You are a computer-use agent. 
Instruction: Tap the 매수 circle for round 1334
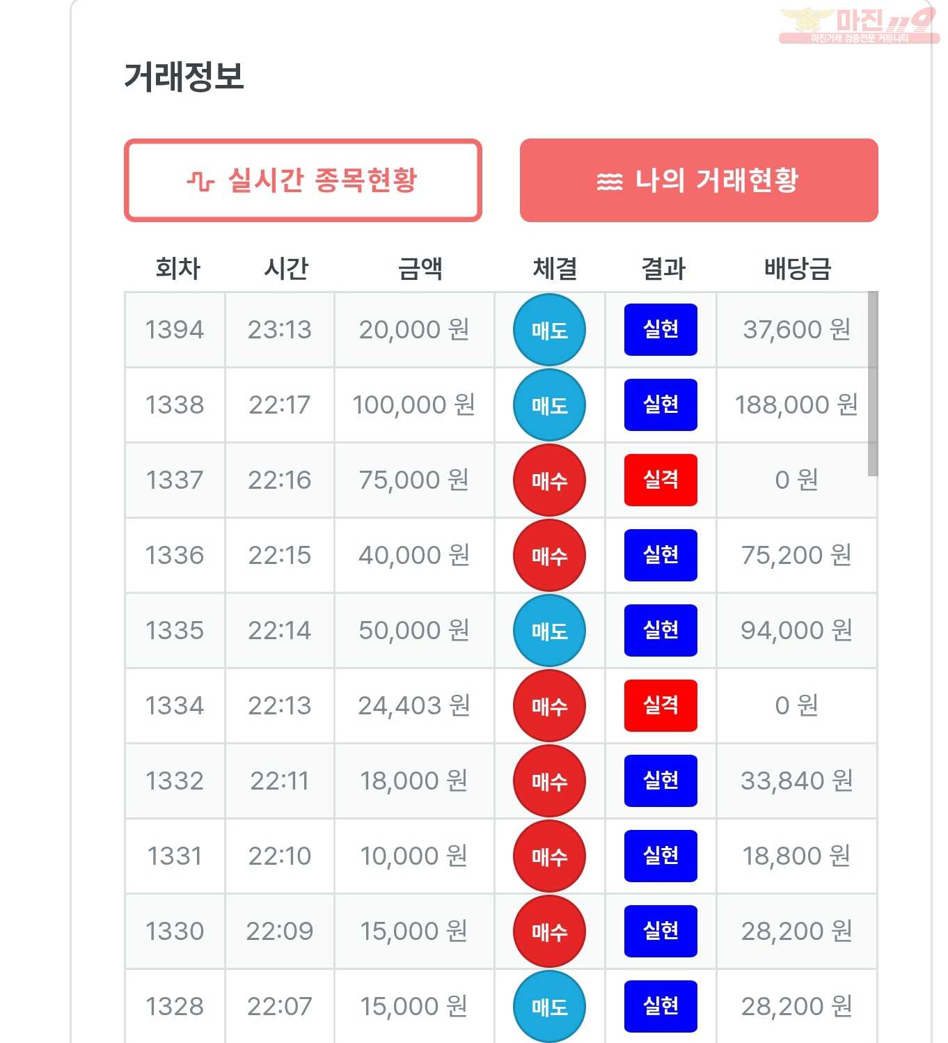coord(549,706)
